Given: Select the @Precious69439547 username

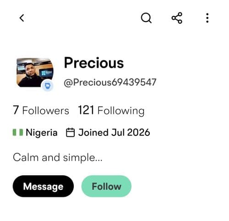Looking at the screenshot, I should pyautogui.click(x=110, y=82).
